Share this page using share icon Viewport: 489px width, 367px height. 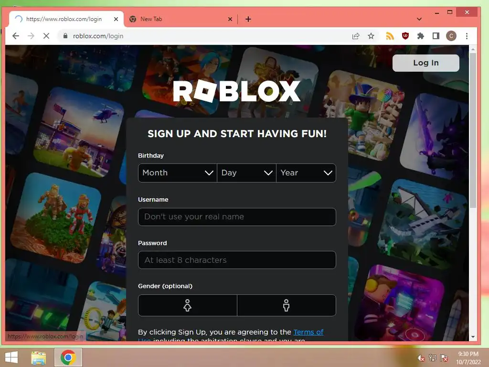point(356,36)
